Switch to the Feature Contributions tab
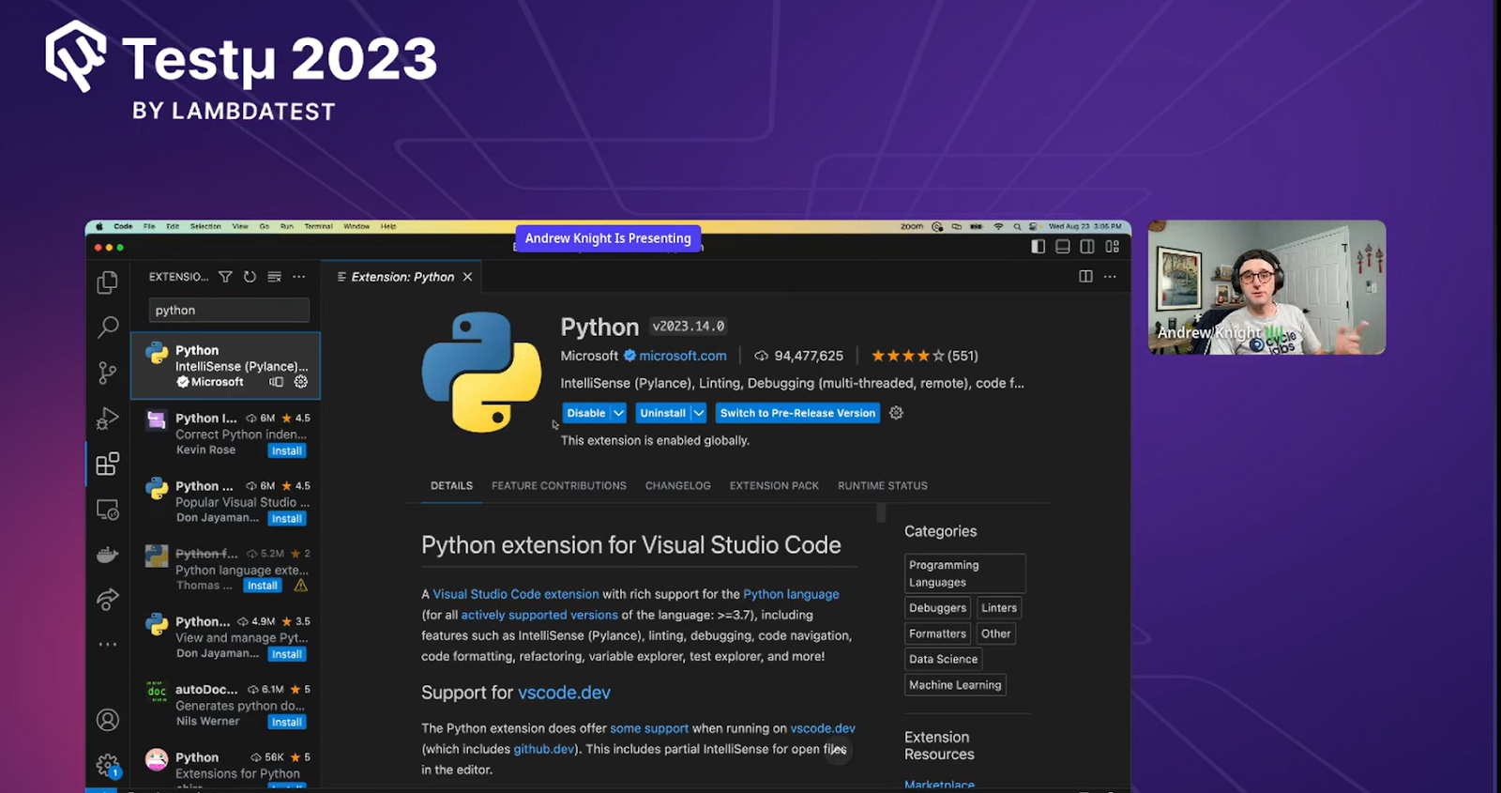1501x793 pixels. [x=559, y=486]
